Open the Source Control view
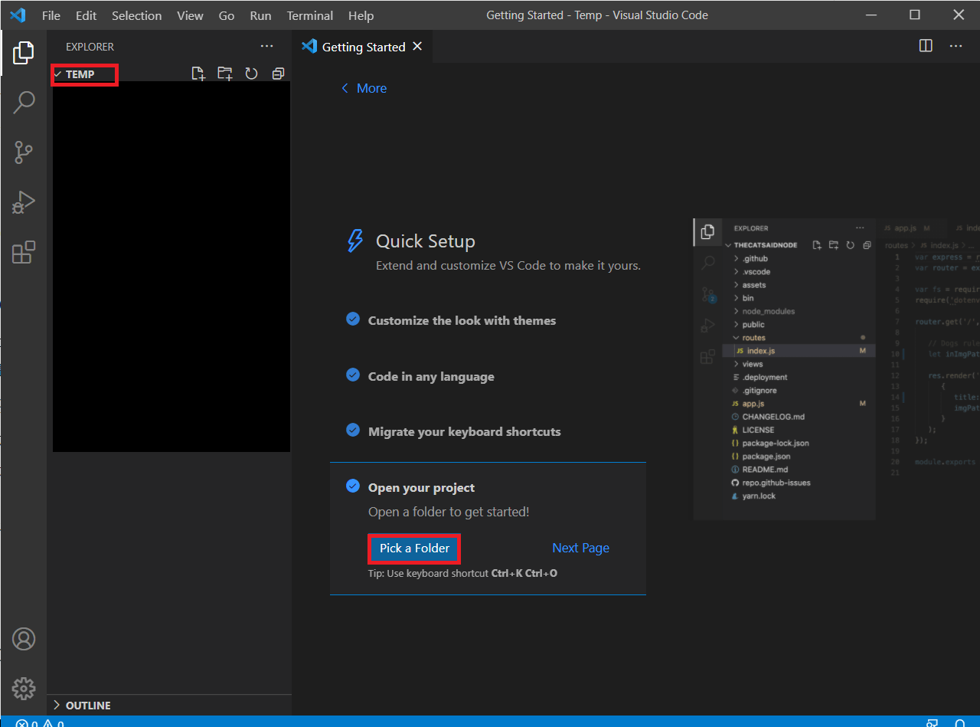 click(24, 152)
